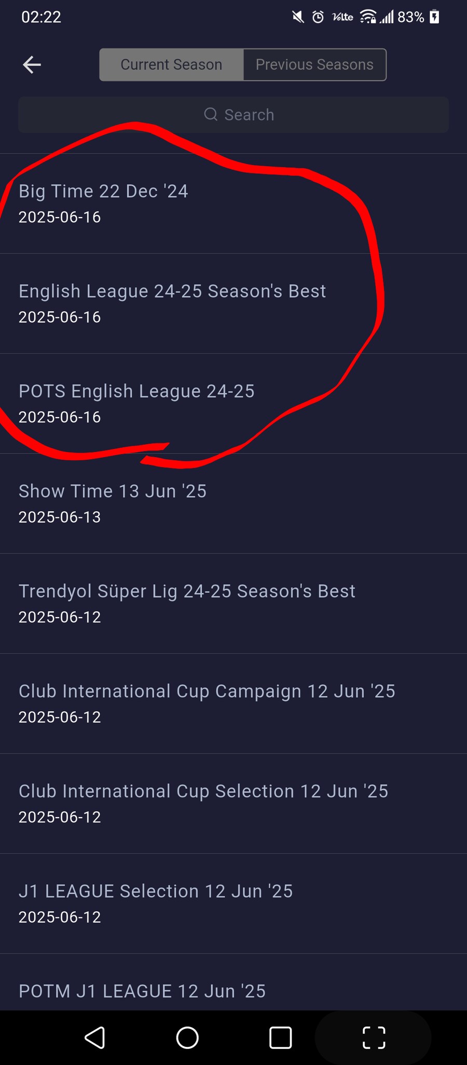The width and height of the screenshot is (467, 1065).
Task: Open Show Time 13 Jun '25
Action: click(x=233, y=503)
